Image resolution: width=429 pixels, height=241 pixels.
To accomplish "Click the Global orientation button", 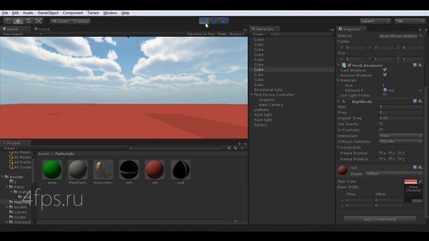I will (81, 21).
